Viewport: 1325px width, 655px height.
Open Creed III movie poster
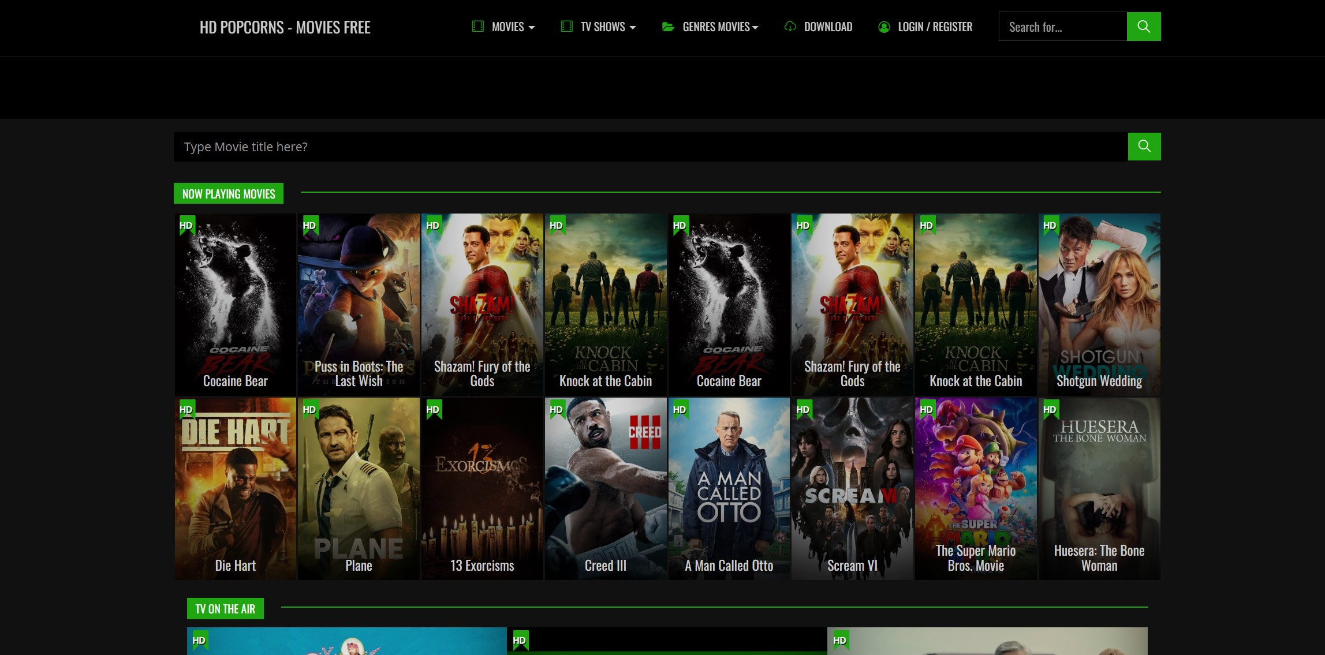pos(606,488)
